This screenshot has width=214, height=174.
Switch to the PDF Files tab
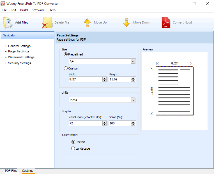pyautogui.click(x=11, y=171)
